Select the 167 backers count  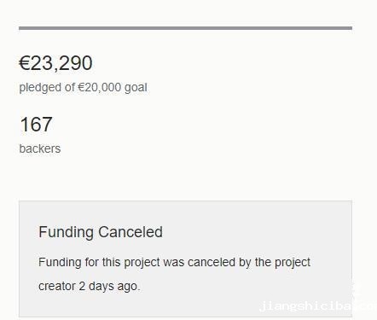[36, 125]
